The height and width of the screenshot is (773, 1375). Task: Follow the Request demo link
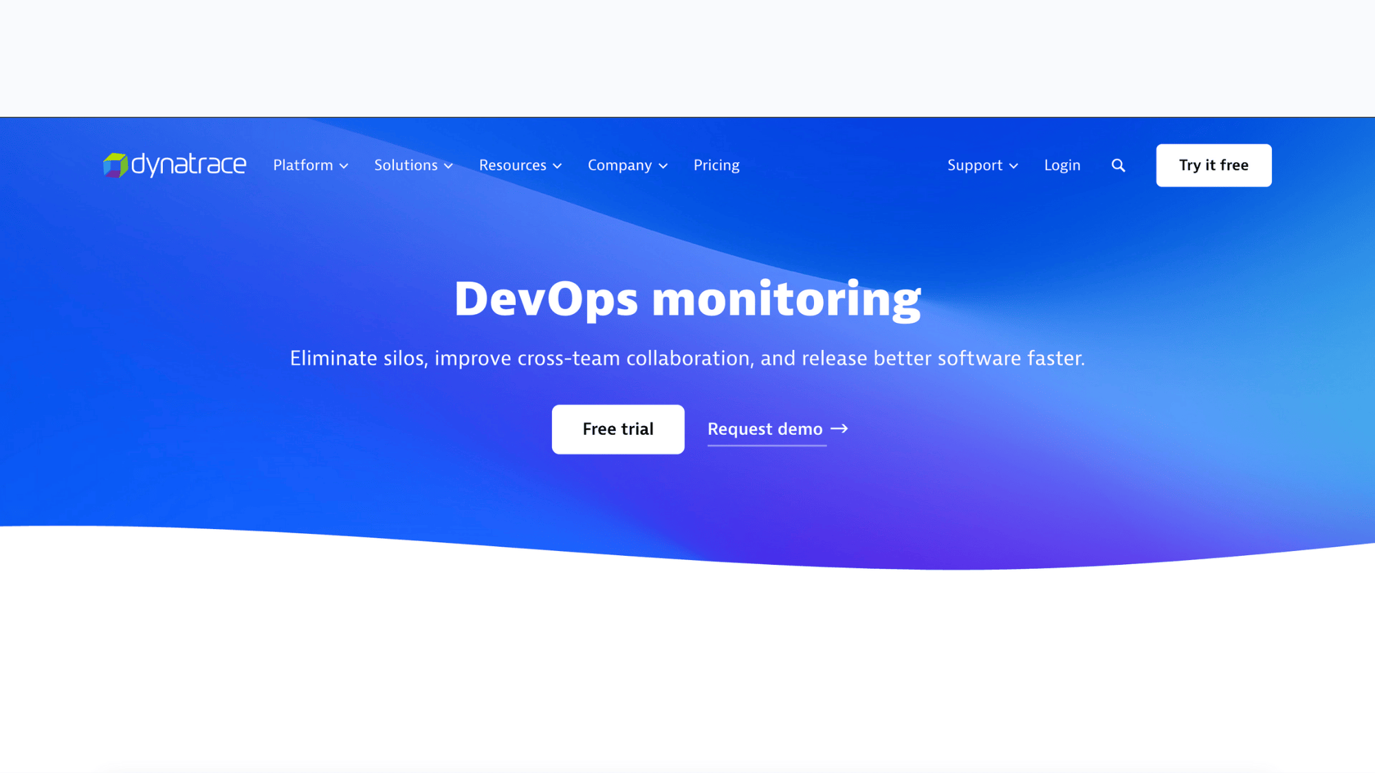point(764,429)
